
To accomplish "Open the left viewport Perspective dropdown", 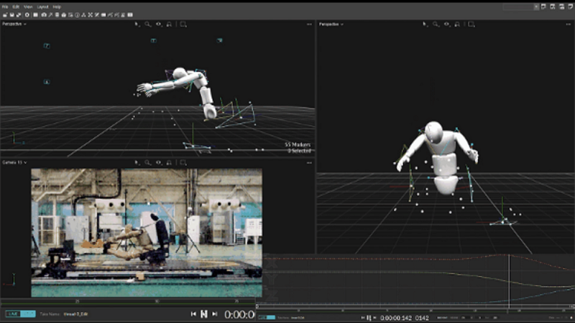I will (14, 24).
